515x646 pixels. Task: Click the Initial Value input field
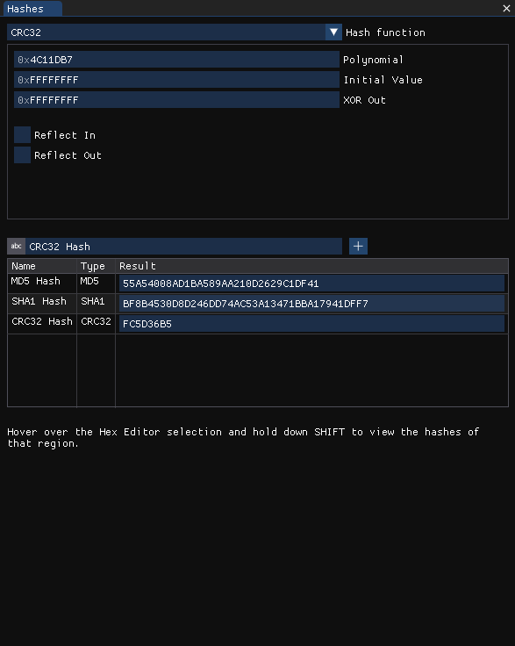[176, 80]
